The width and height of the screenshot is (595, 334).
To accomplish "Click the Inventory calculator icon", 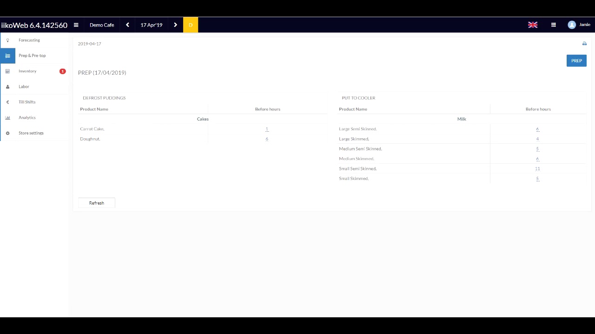I will 7,71.
